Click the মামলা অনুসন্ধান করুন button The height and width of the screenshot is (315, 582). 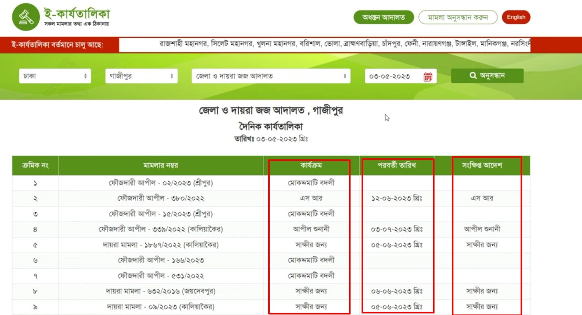pos(458,17)
